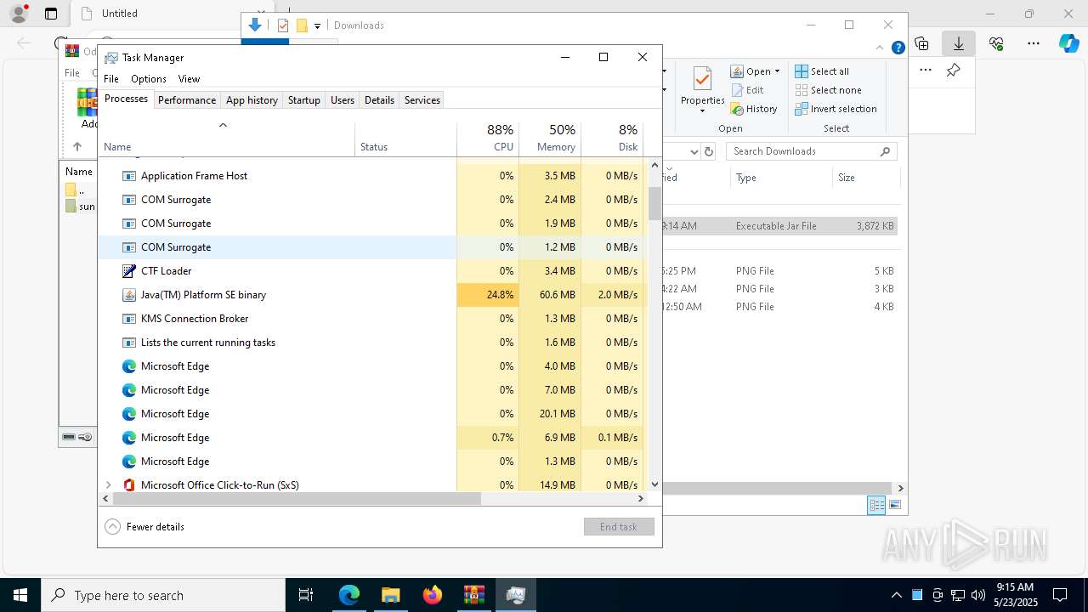Click the Windows Start button
The width and height of the screenshot is (1088, 612).
(x=20, y=595)
